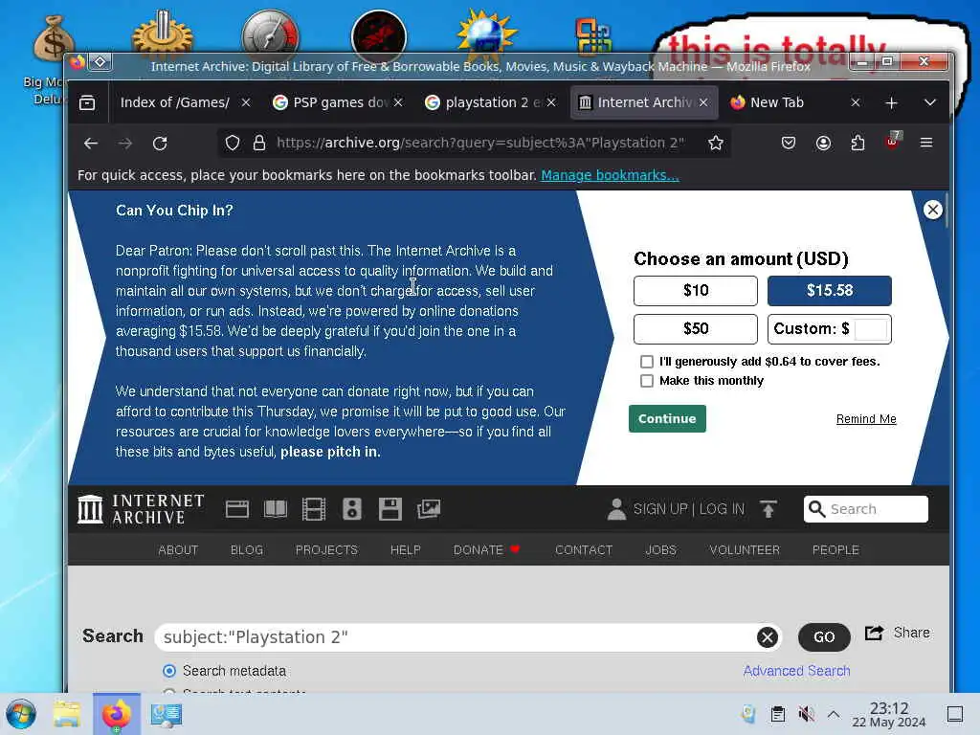Open HELP menu item
This screenshot has height=735, width=980.
405,550
